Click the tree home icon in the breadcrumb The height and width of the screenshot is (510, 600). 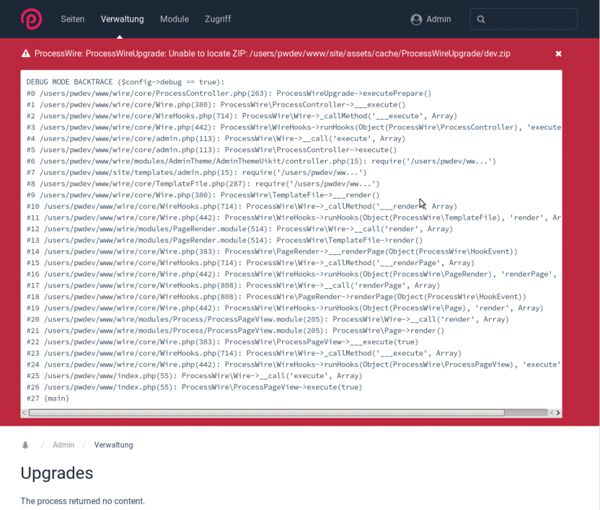(26, 445)
